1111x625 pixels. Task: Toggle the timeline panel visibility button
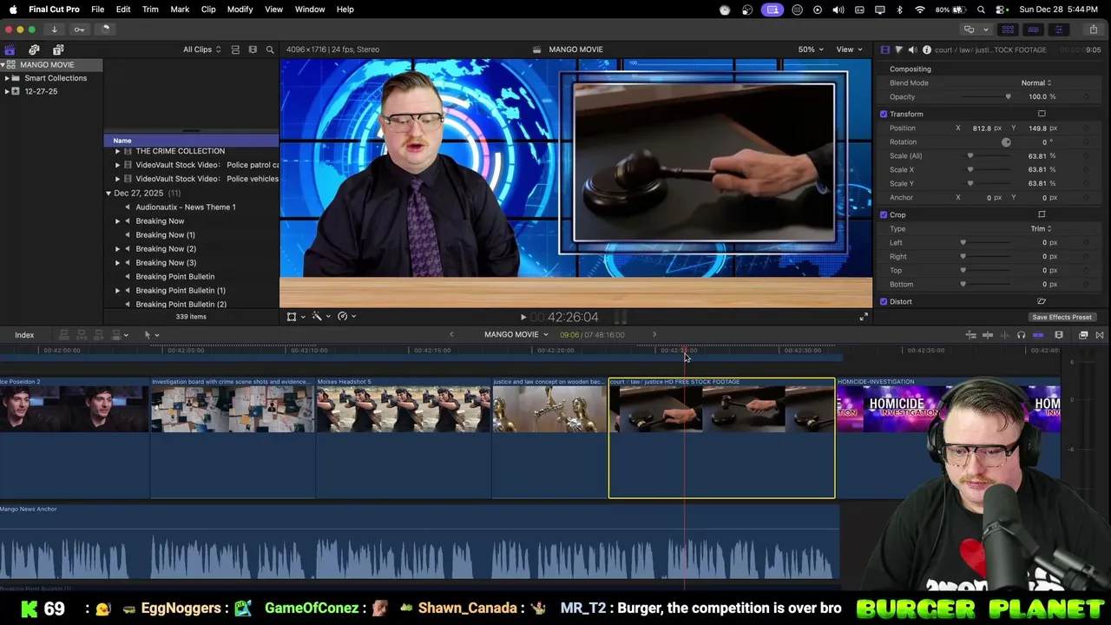click(1033, 29)
